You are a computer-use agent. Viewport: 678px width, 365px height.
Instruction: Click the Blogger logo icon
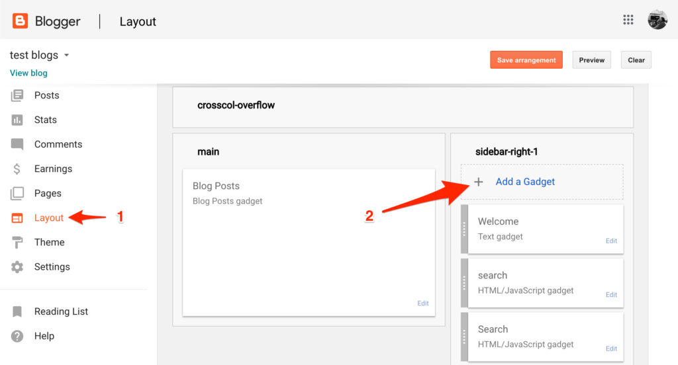(x=20, y=20)
